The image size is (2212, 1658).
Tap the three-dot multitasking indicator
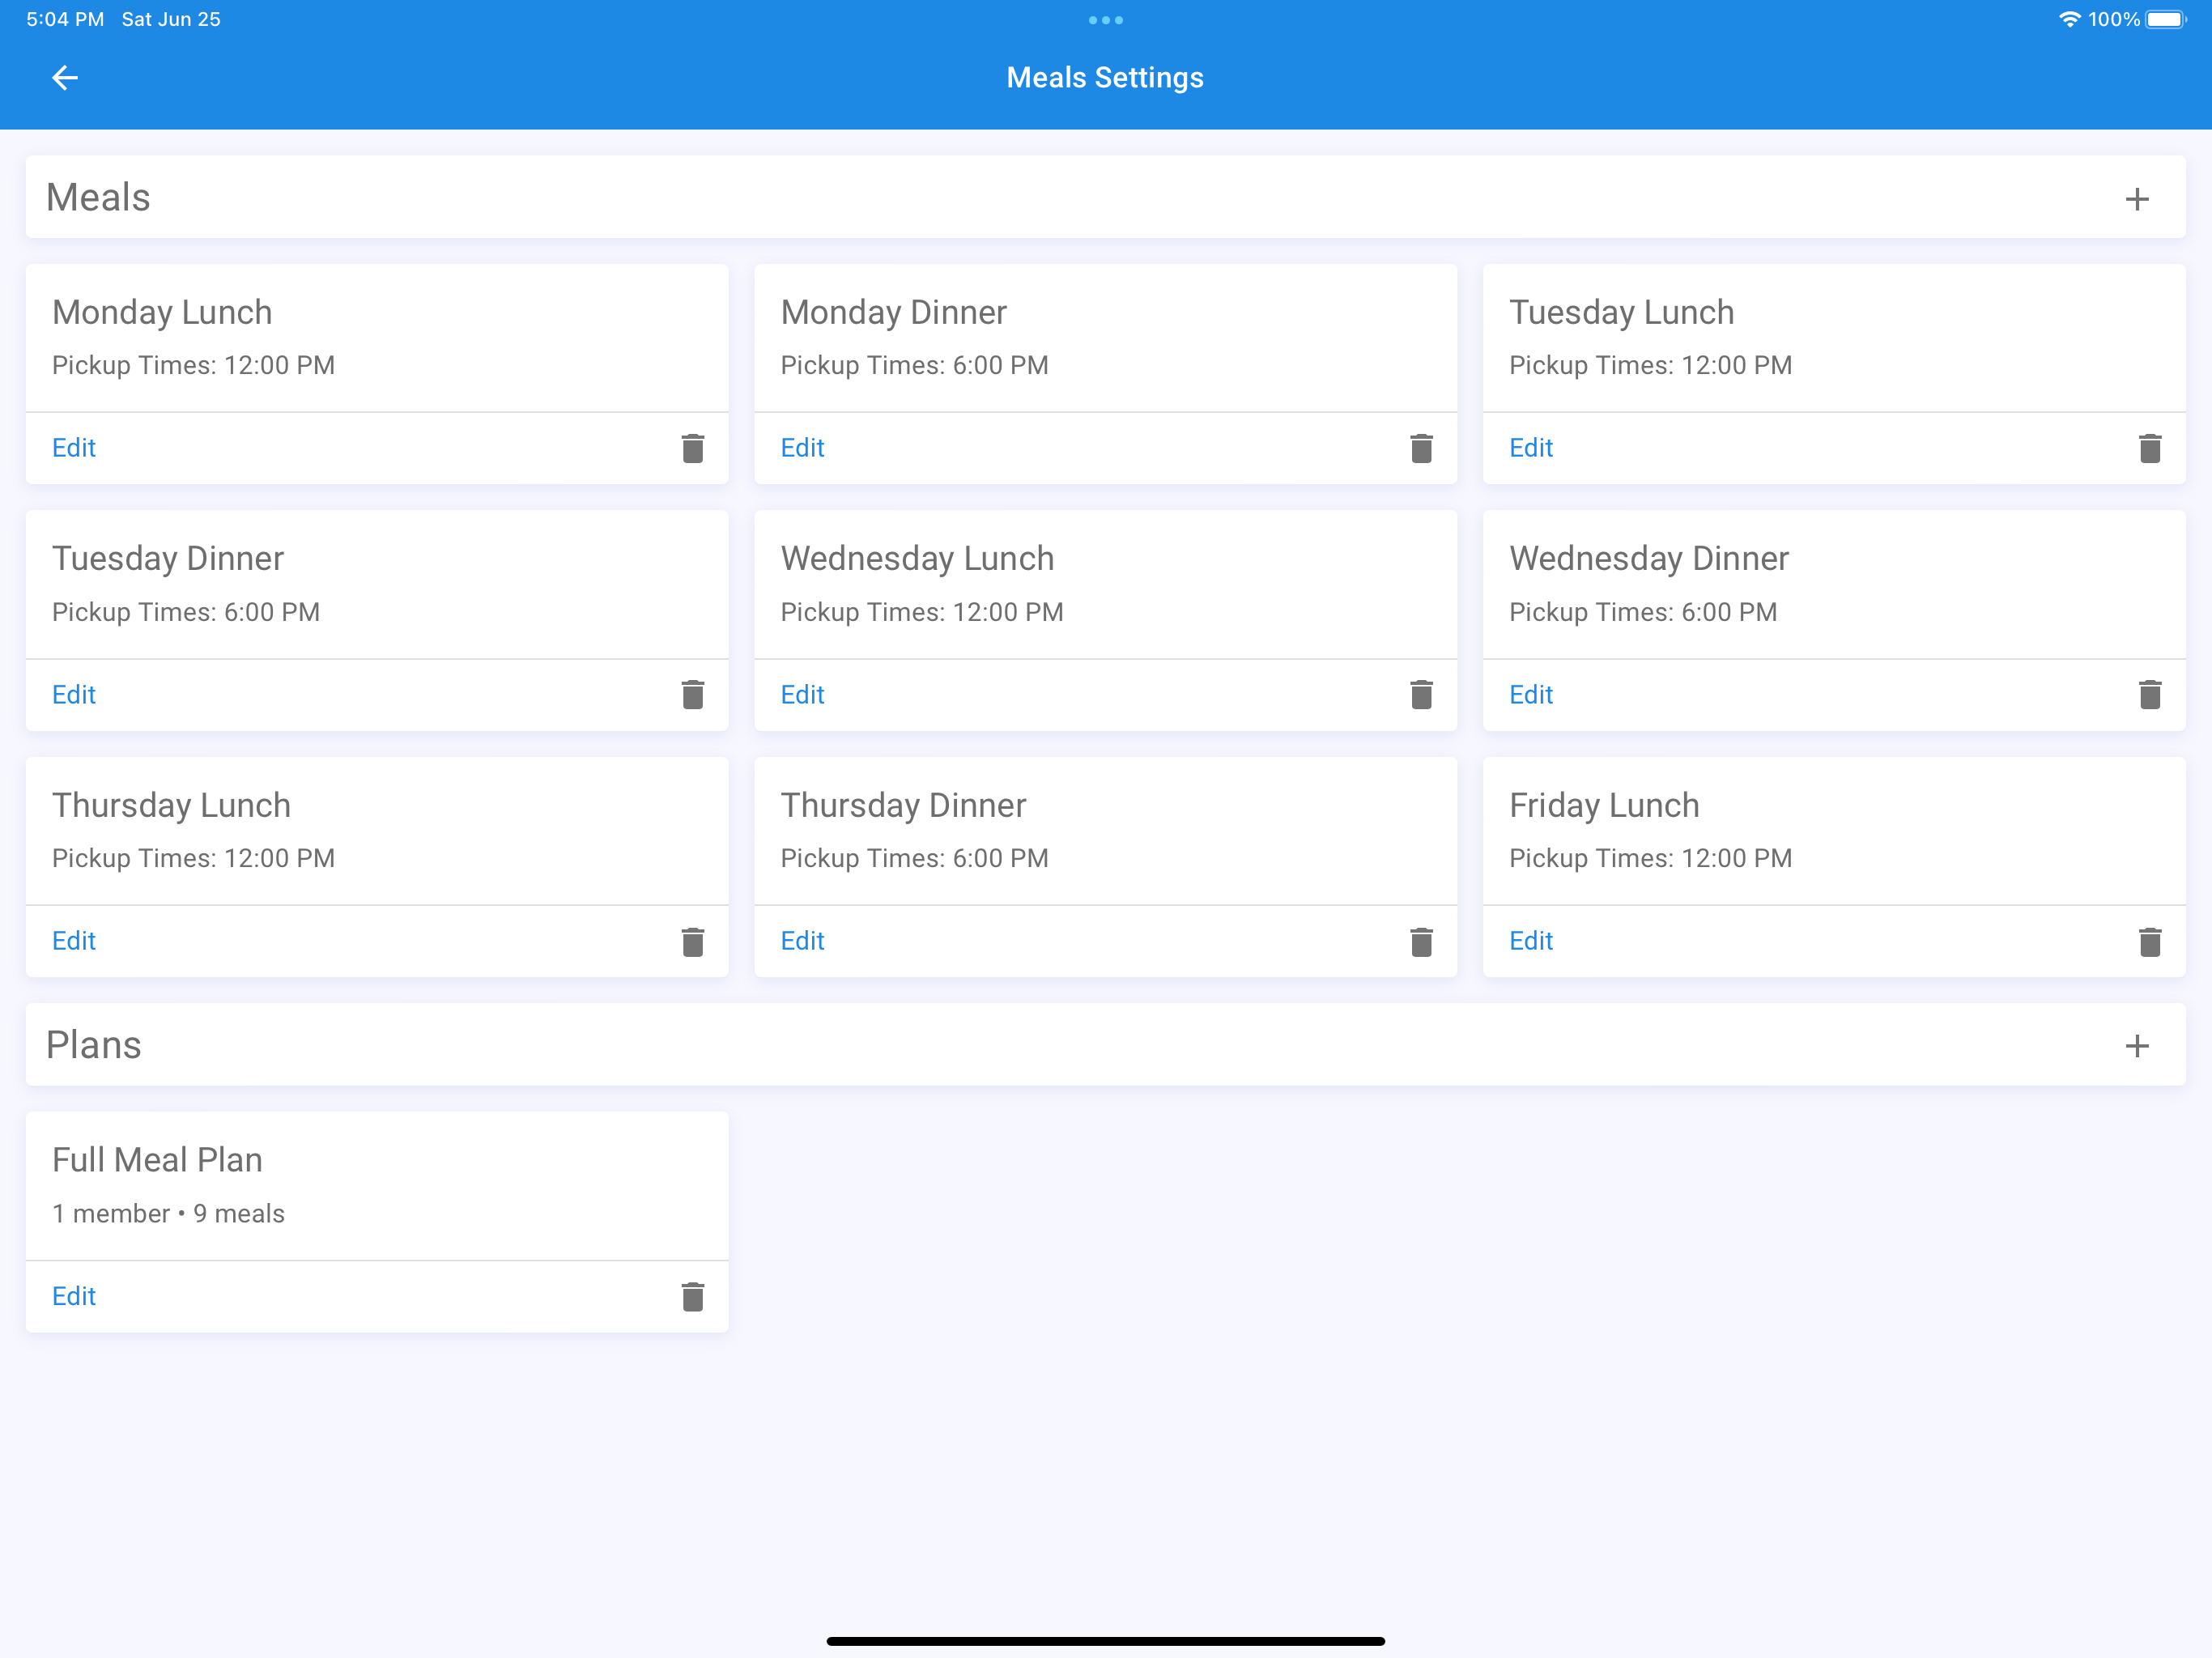pyautogui.click(x=1105, y=20)
